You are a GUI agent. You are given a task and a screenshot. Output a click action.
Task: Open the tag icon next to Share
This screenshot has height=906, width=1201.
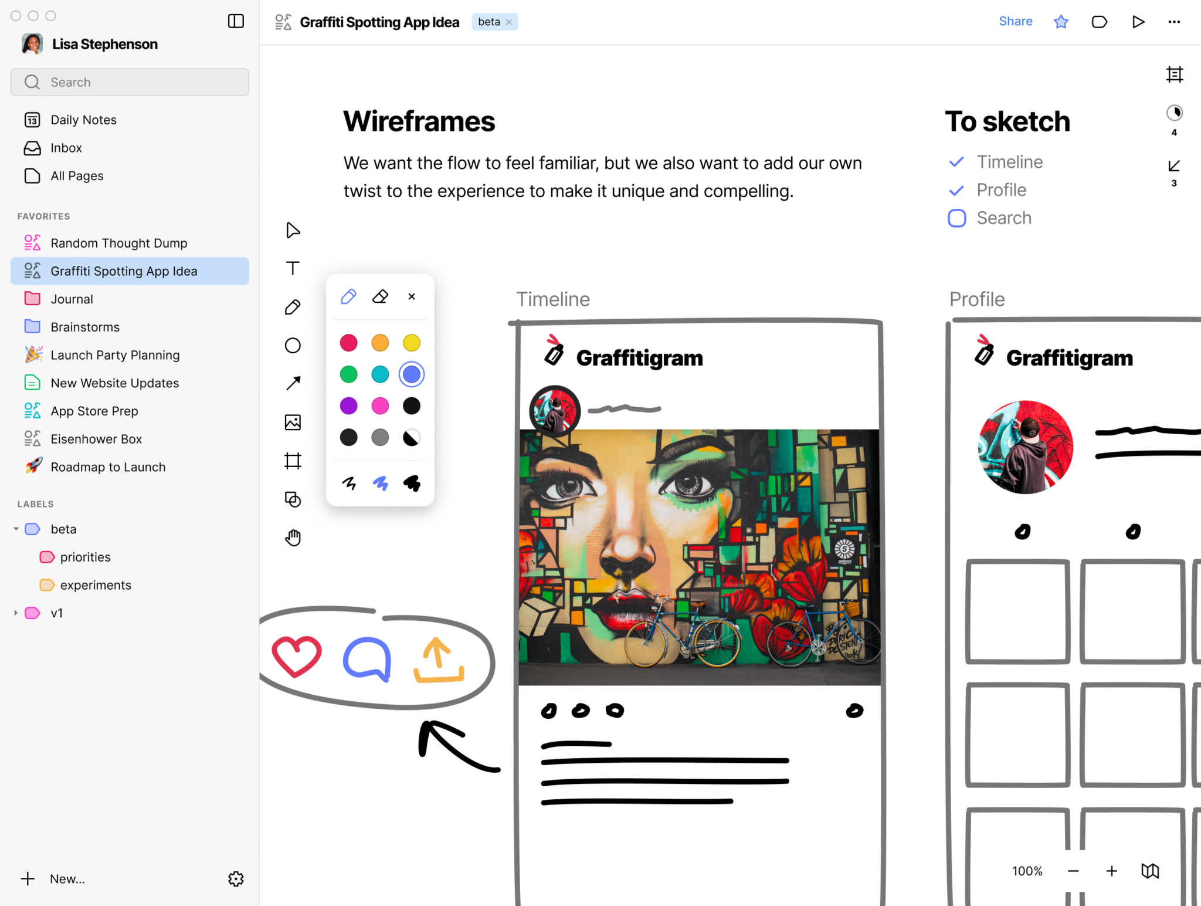[1100, 22]
